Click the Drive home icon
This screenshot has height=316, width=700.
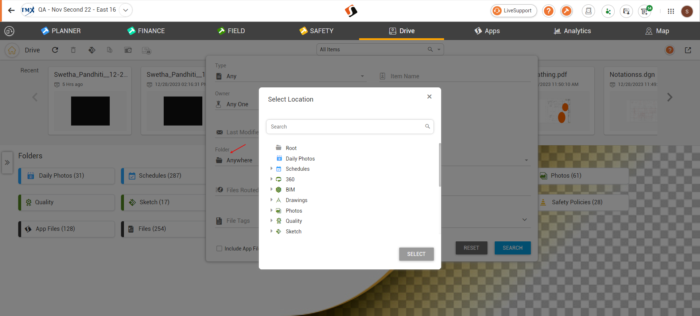tap(12, 50)
